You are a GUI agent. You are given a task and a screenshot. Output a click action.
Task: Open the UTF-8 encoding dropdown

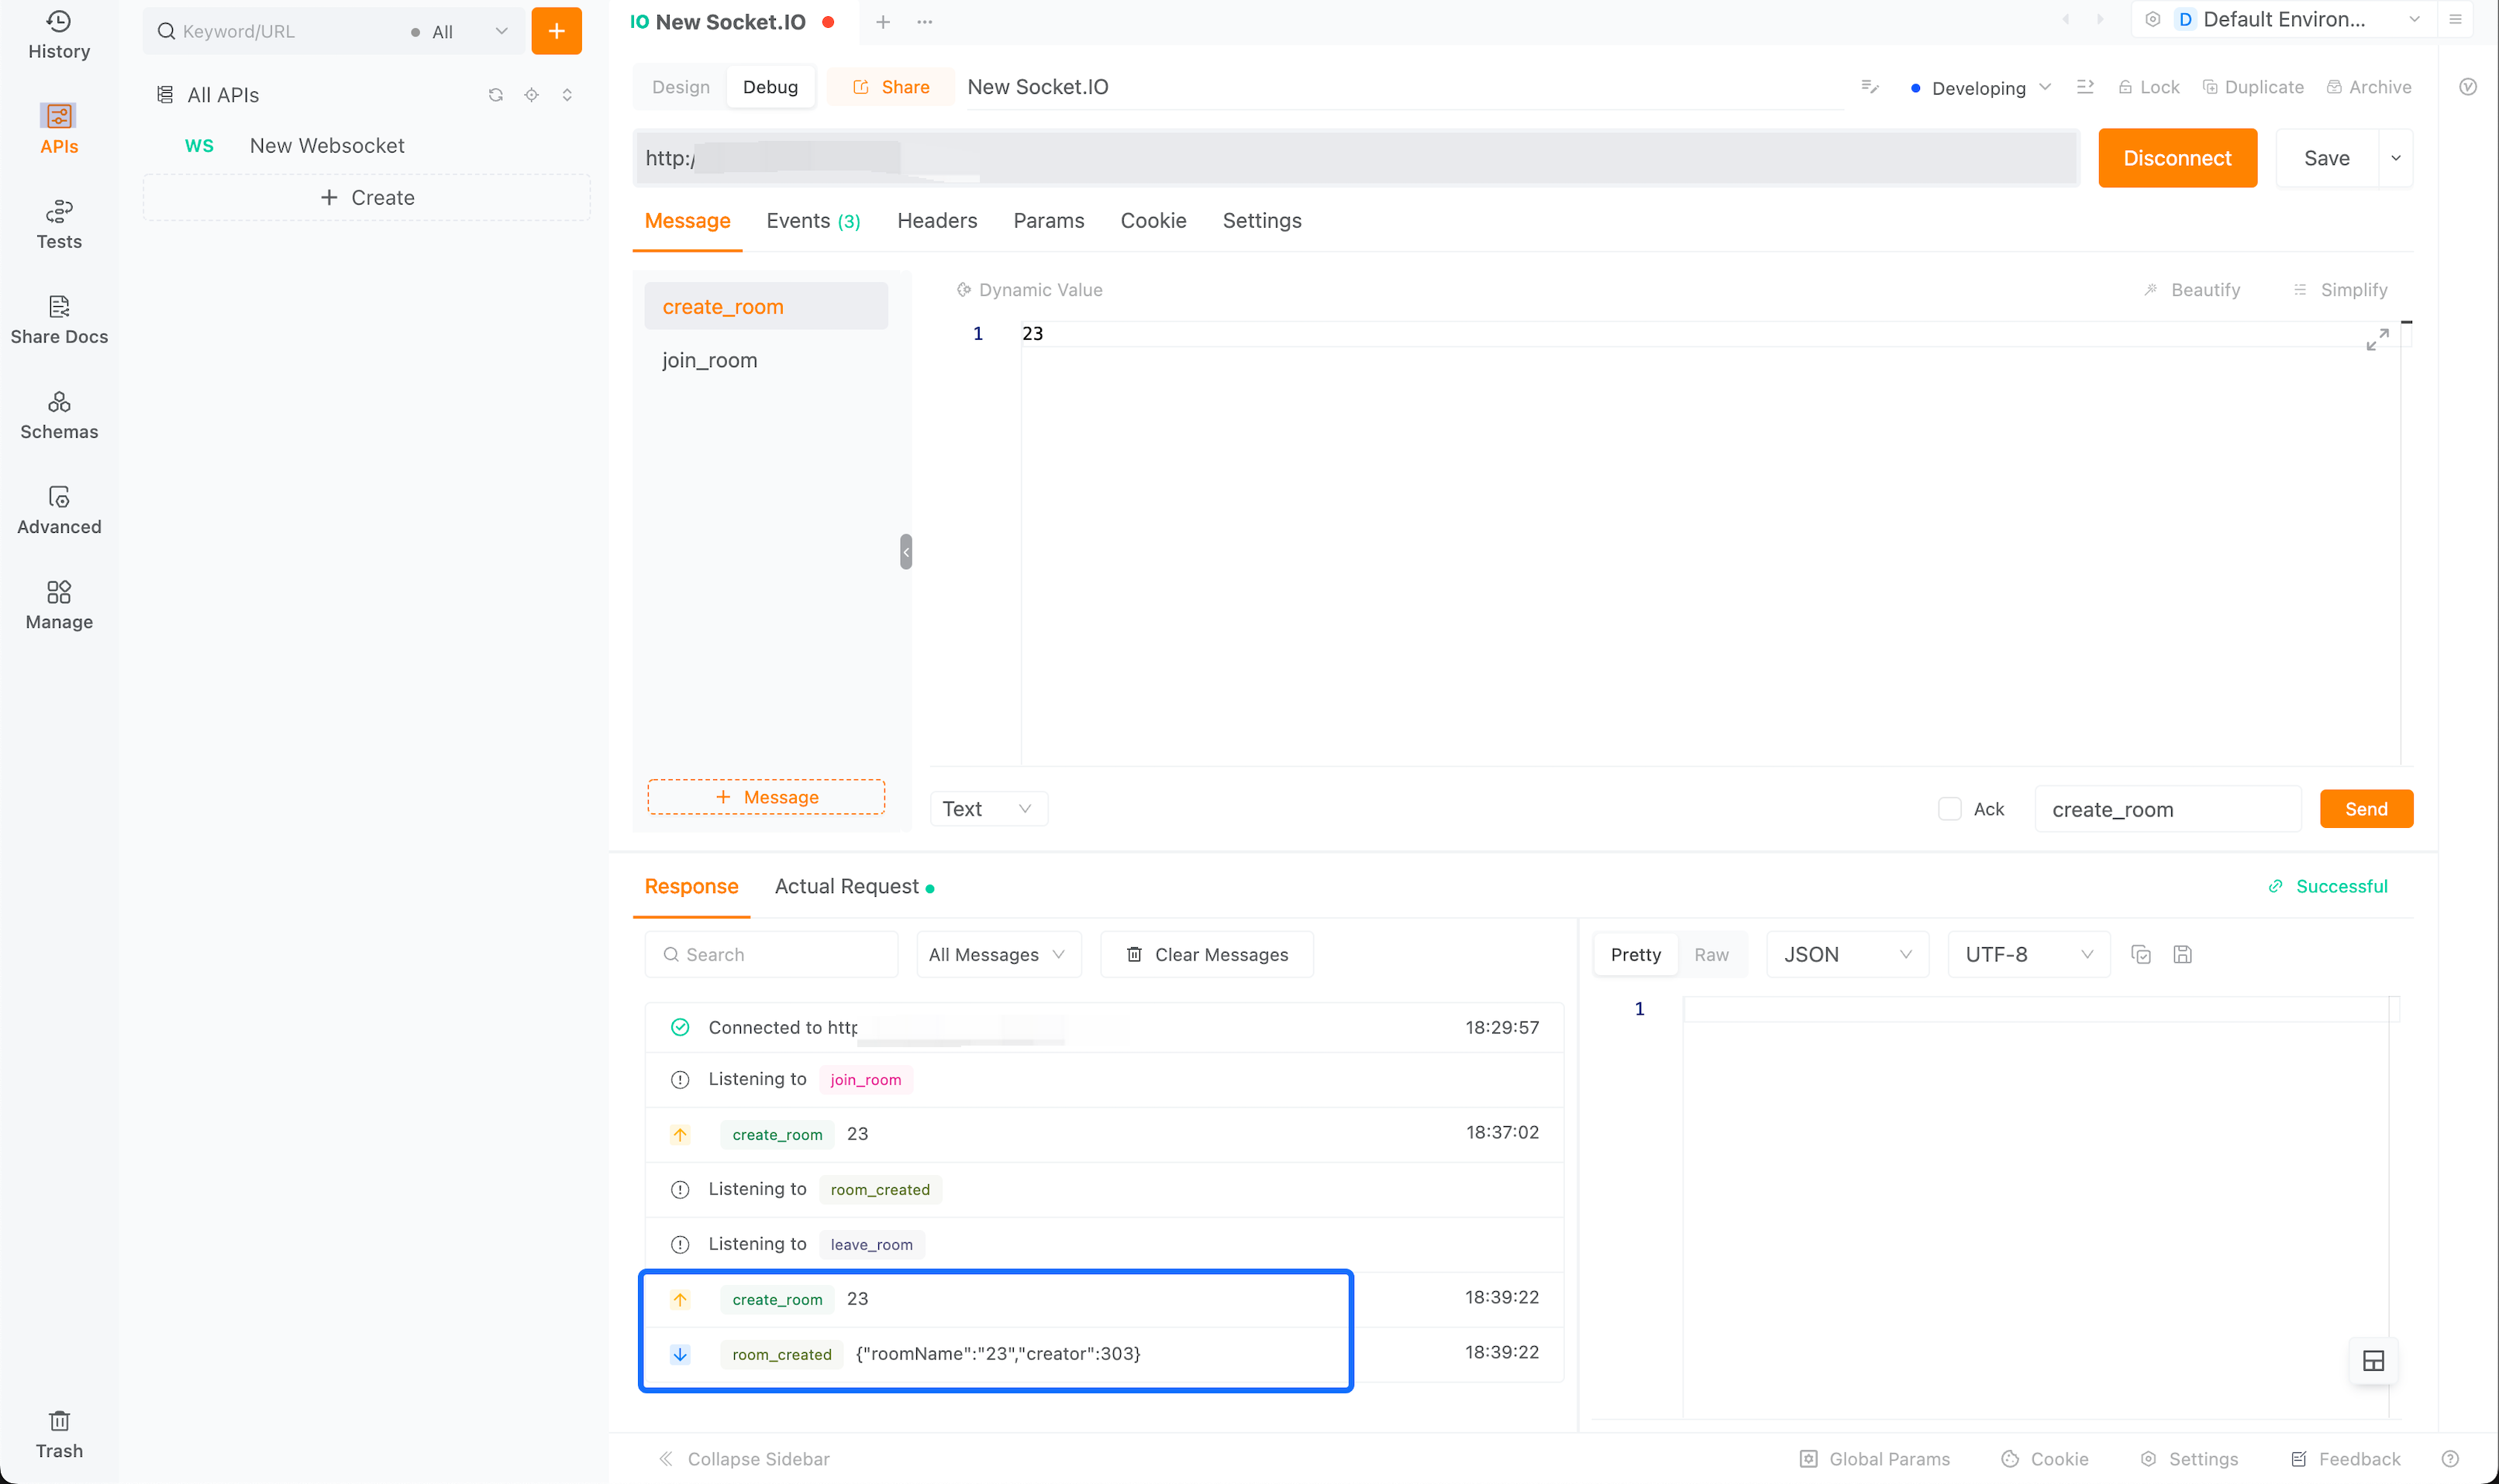(x=2028, y=954)
